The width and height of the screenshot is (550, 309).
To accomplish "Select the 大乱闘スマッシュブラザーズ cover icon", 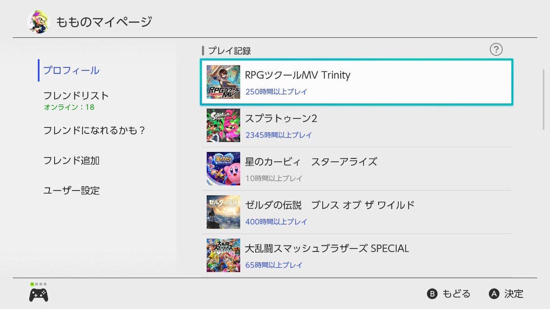I will (x=223, y=255).
